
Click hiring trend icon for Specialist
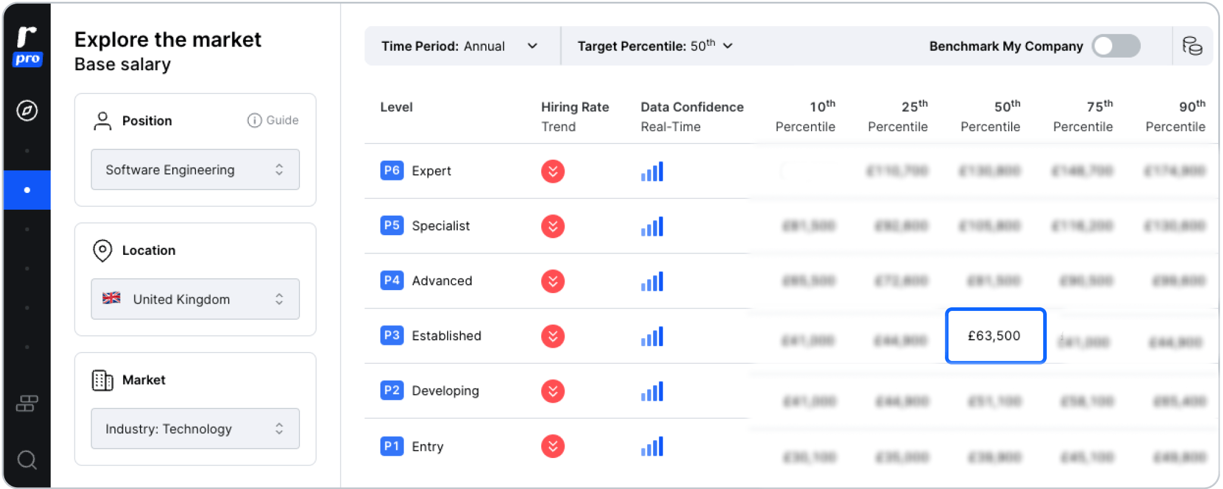click(x=553, y=226)
